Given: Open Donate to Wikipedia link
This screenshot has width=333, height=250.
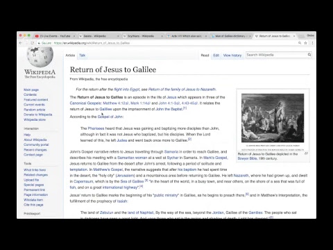Looking at the screenshot, I should tap(38, 115).
